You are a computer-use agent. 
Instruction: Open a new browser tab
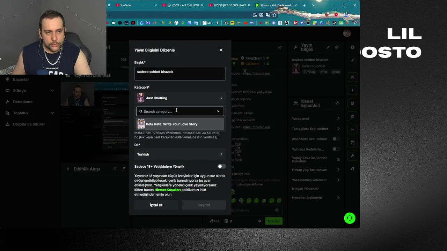pos(304,5)
